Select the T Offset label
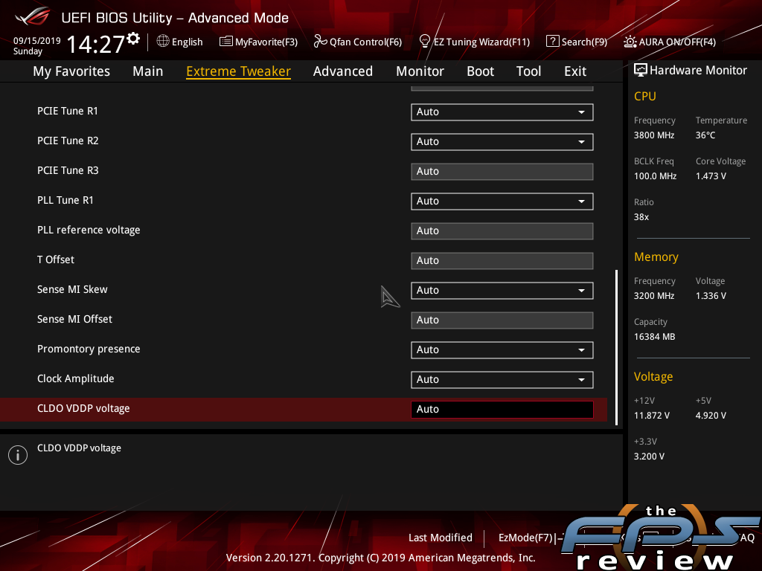 pyautogui.click(x=55, y=259)
